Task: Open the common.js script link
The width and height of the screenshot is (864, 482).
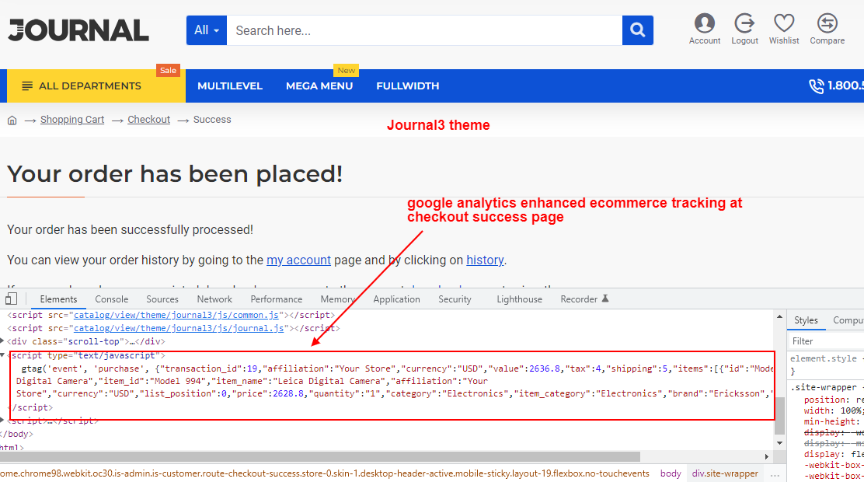Action: (x=176, y=315)
